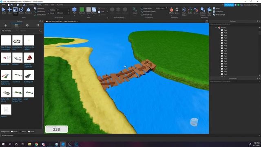Open the Toolbox marketplace tab icon
261x147 pixels.
(x=5, y=25)
